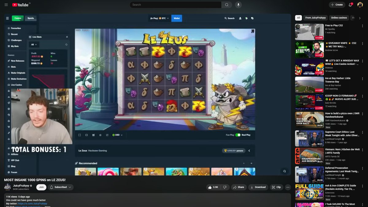Open options for pizza oven video
Viewport: 368px width, 207px height.
363,114
